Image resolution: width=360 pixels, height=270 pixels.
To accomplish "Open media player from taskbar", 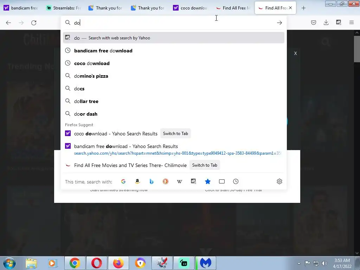I will pos(52,263).
